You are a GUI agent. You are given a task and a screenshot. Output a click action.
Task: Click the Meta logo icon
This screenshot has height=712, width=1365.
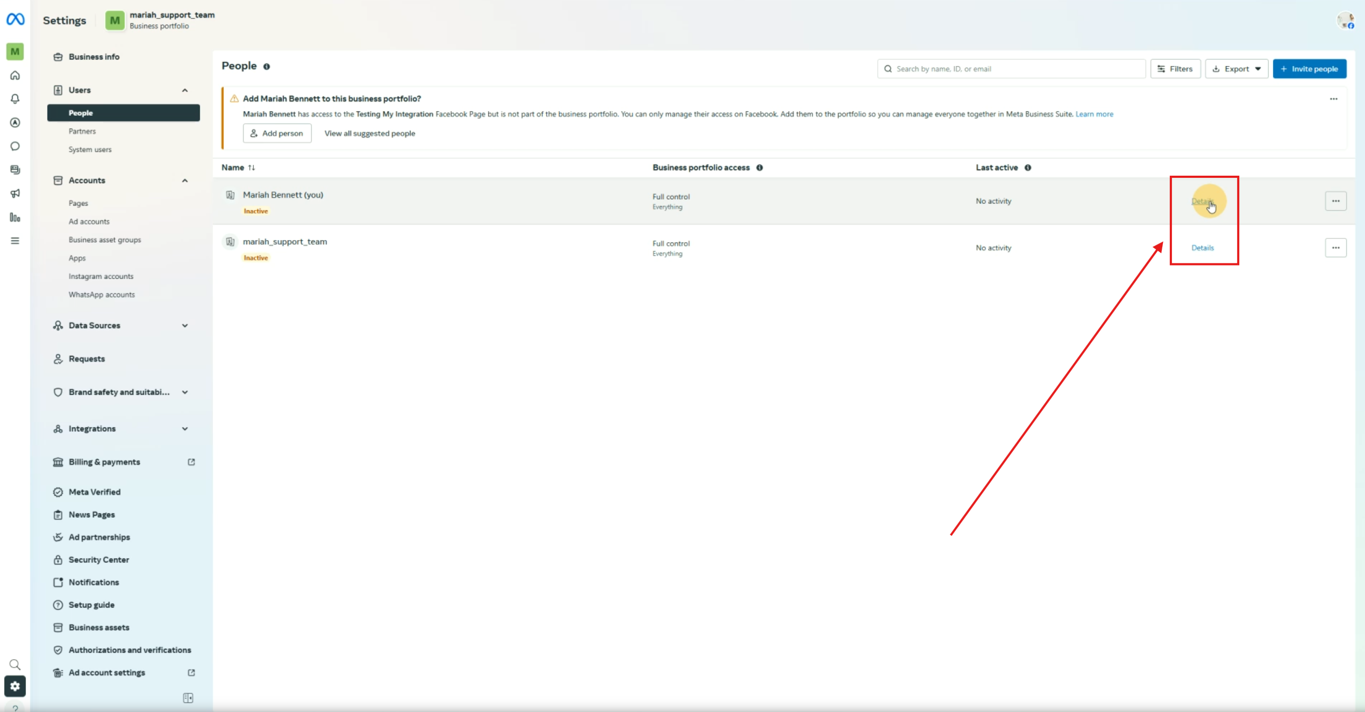[x=15, y=19]
